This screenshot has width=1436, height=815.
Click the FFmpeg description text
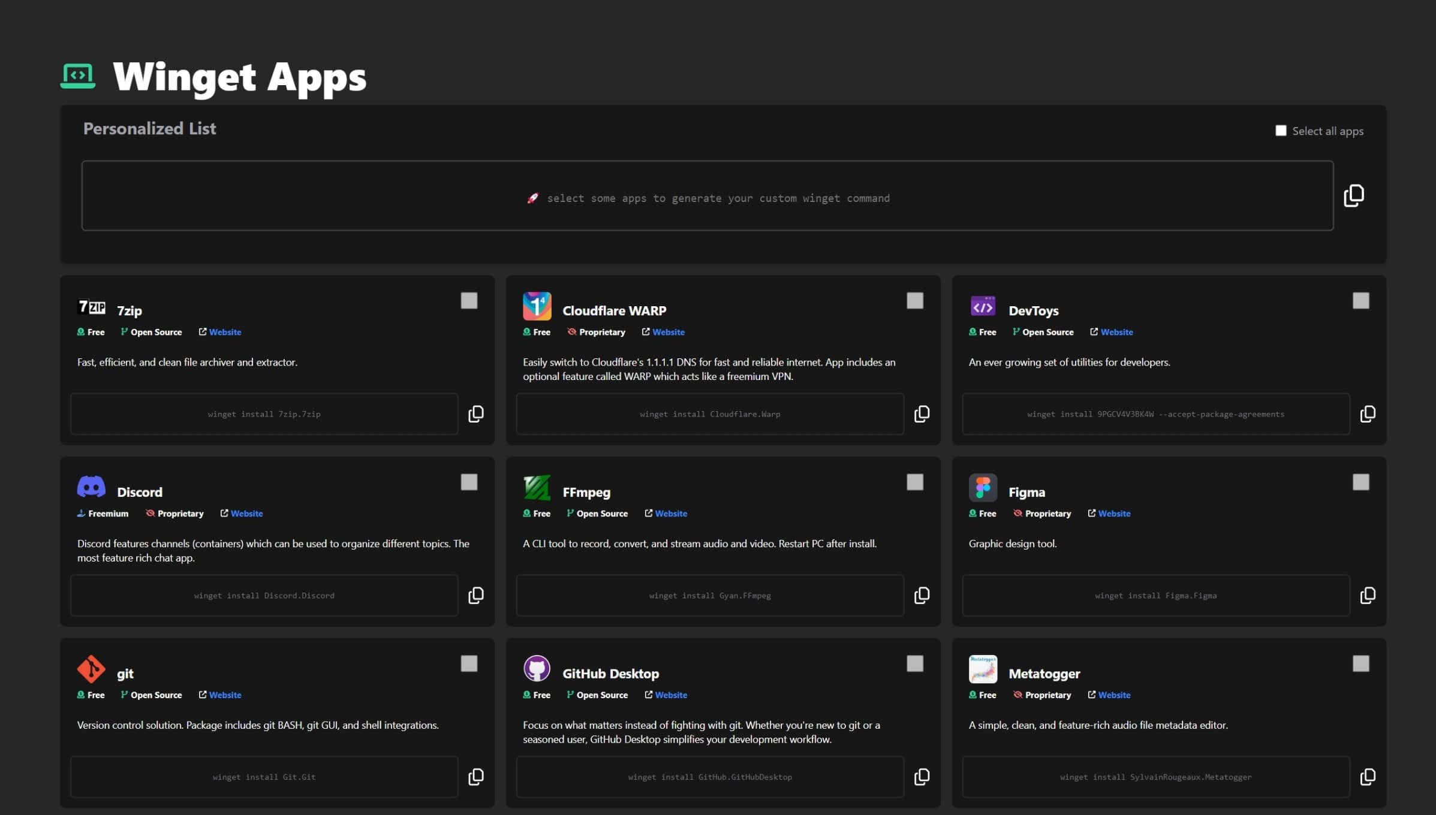700,544
